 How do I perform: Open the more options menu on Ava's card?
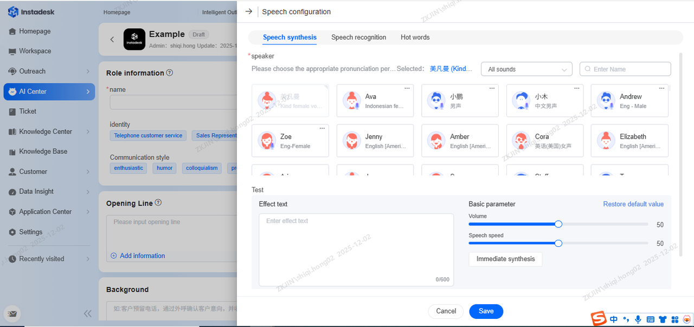(407, 88)
